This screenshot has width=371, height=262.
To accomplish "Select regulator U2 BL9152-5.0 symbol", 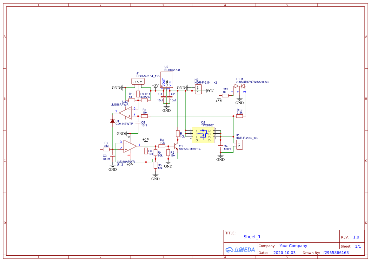I will coord(166,79).
